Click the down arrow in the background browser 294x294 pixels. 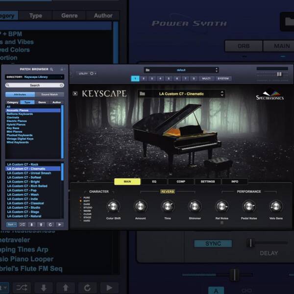coord(44,288)
